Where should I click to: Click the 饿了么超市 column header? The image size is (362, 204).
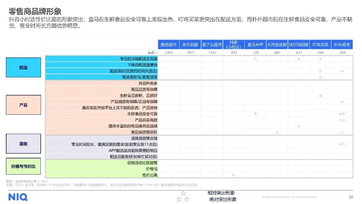(212, 45)
